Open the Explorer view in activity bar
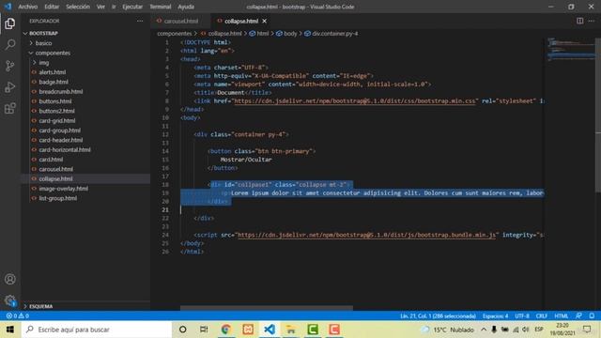Image resolution: width=601 pixels, height=338 pixels. (10, 23)
